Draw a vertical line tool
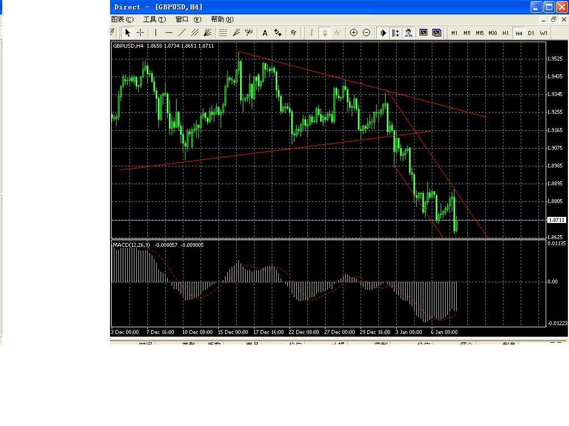This screenshot has height=426, width=569. 156,33
